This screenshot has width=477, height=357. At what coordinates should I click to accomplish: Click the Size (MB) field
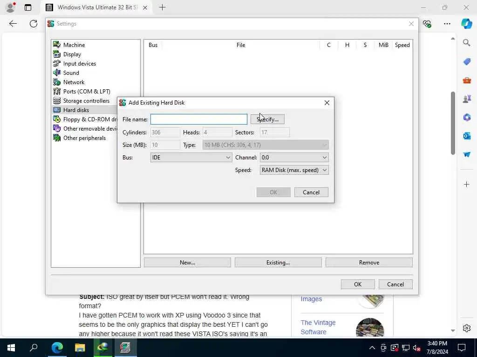click(165, 145)
